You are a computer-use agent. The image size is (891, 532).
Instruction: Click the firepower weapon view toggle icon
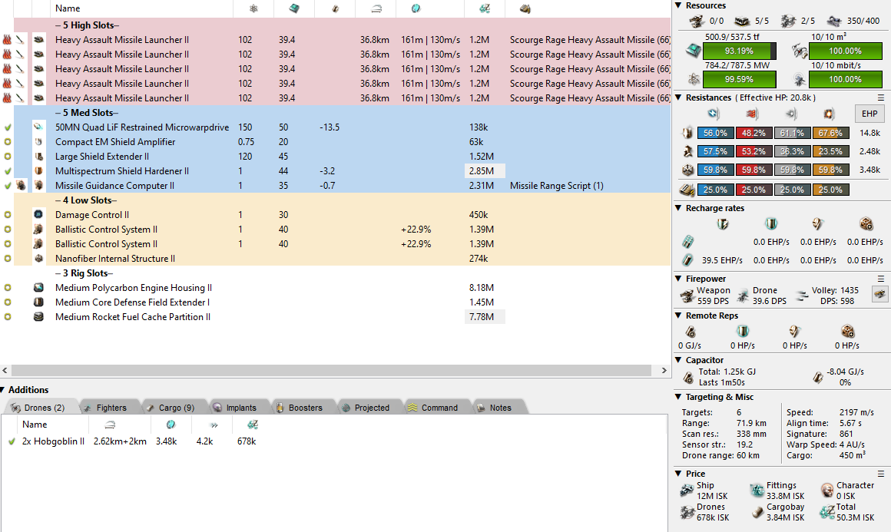pyautogui.click(x=879, y=293)
